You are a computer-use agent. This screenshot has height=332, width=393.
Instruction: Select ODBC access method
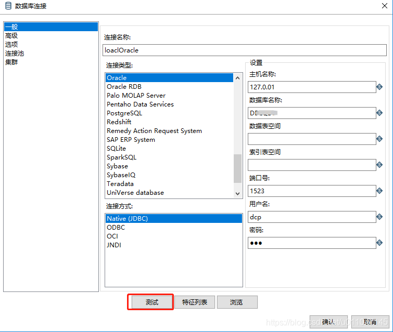coord(174,228)
